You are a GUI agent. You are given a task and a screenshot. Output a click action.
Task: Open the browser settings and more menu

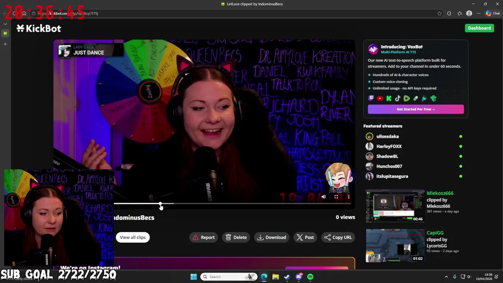(x=478, y=13)
